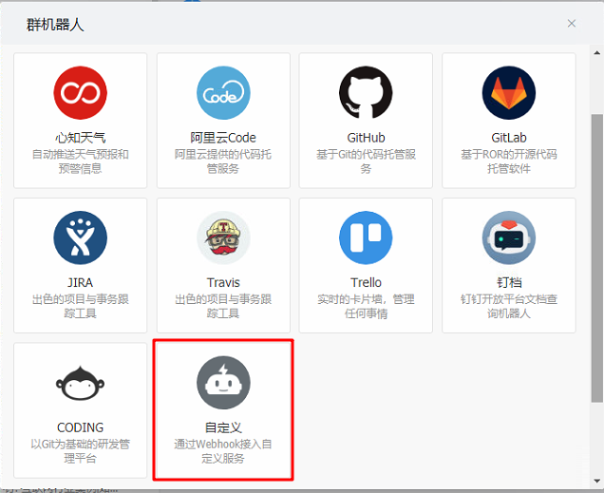
Task: Click description 基于Git的代码托管服务
Action: [366, 161]
